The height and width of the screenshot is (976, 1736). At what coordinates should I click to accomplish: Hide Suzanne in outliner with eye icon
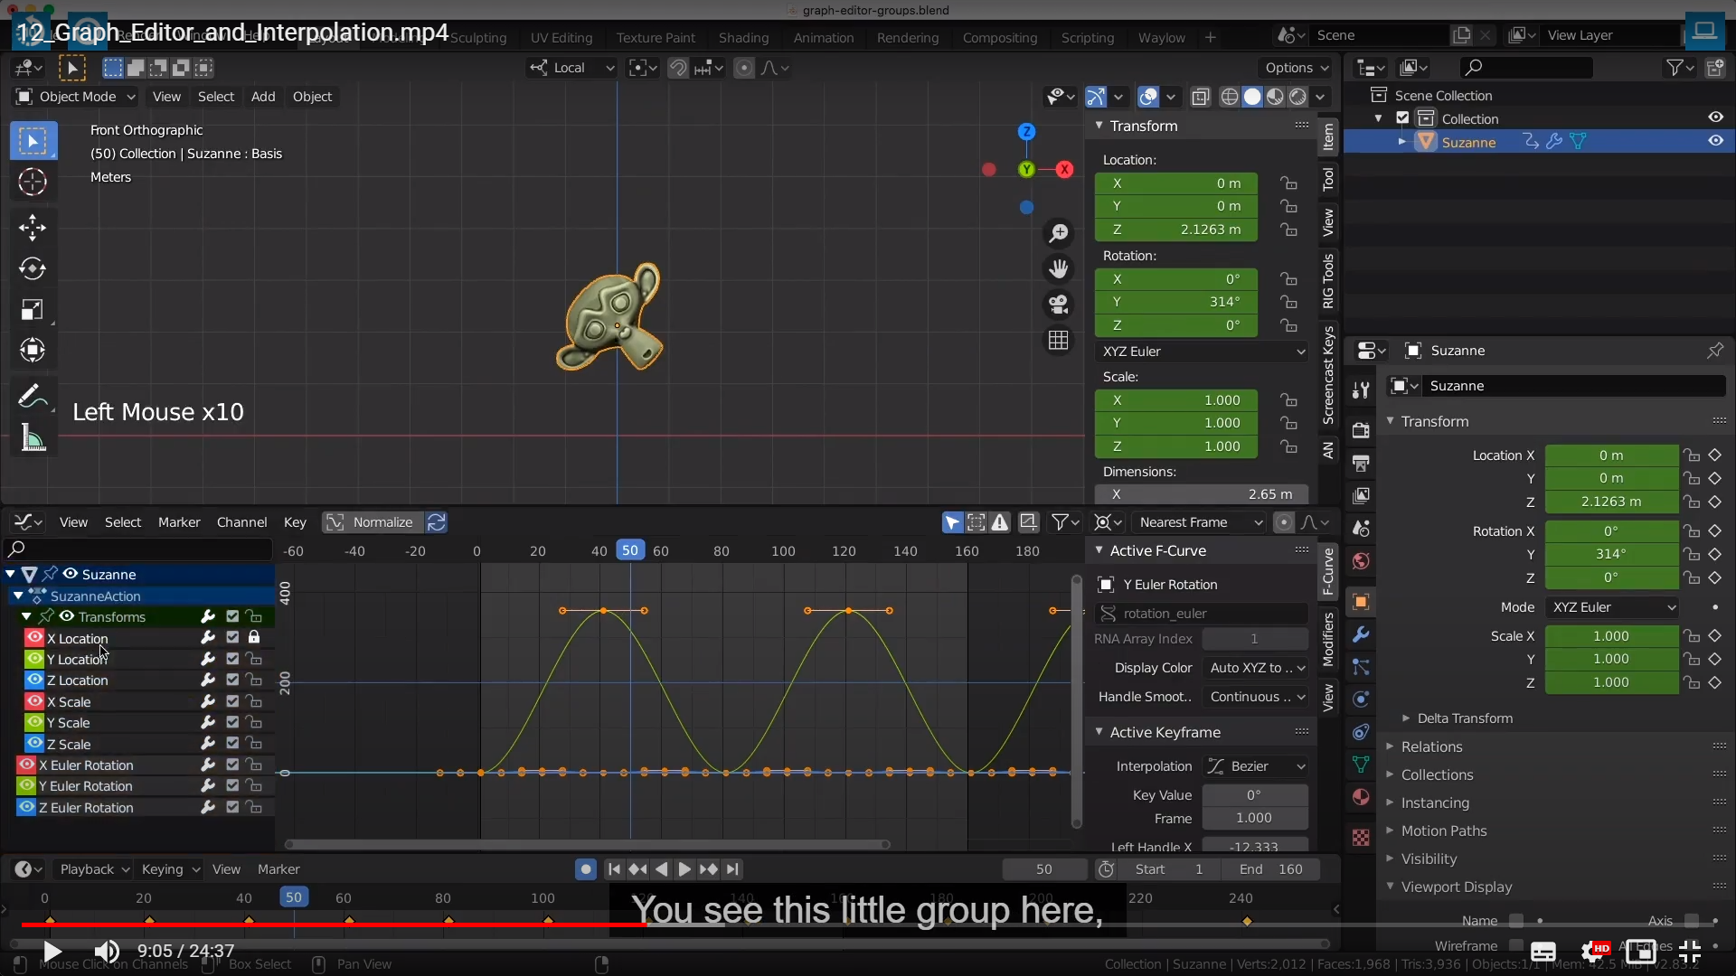coord(1715,141)
